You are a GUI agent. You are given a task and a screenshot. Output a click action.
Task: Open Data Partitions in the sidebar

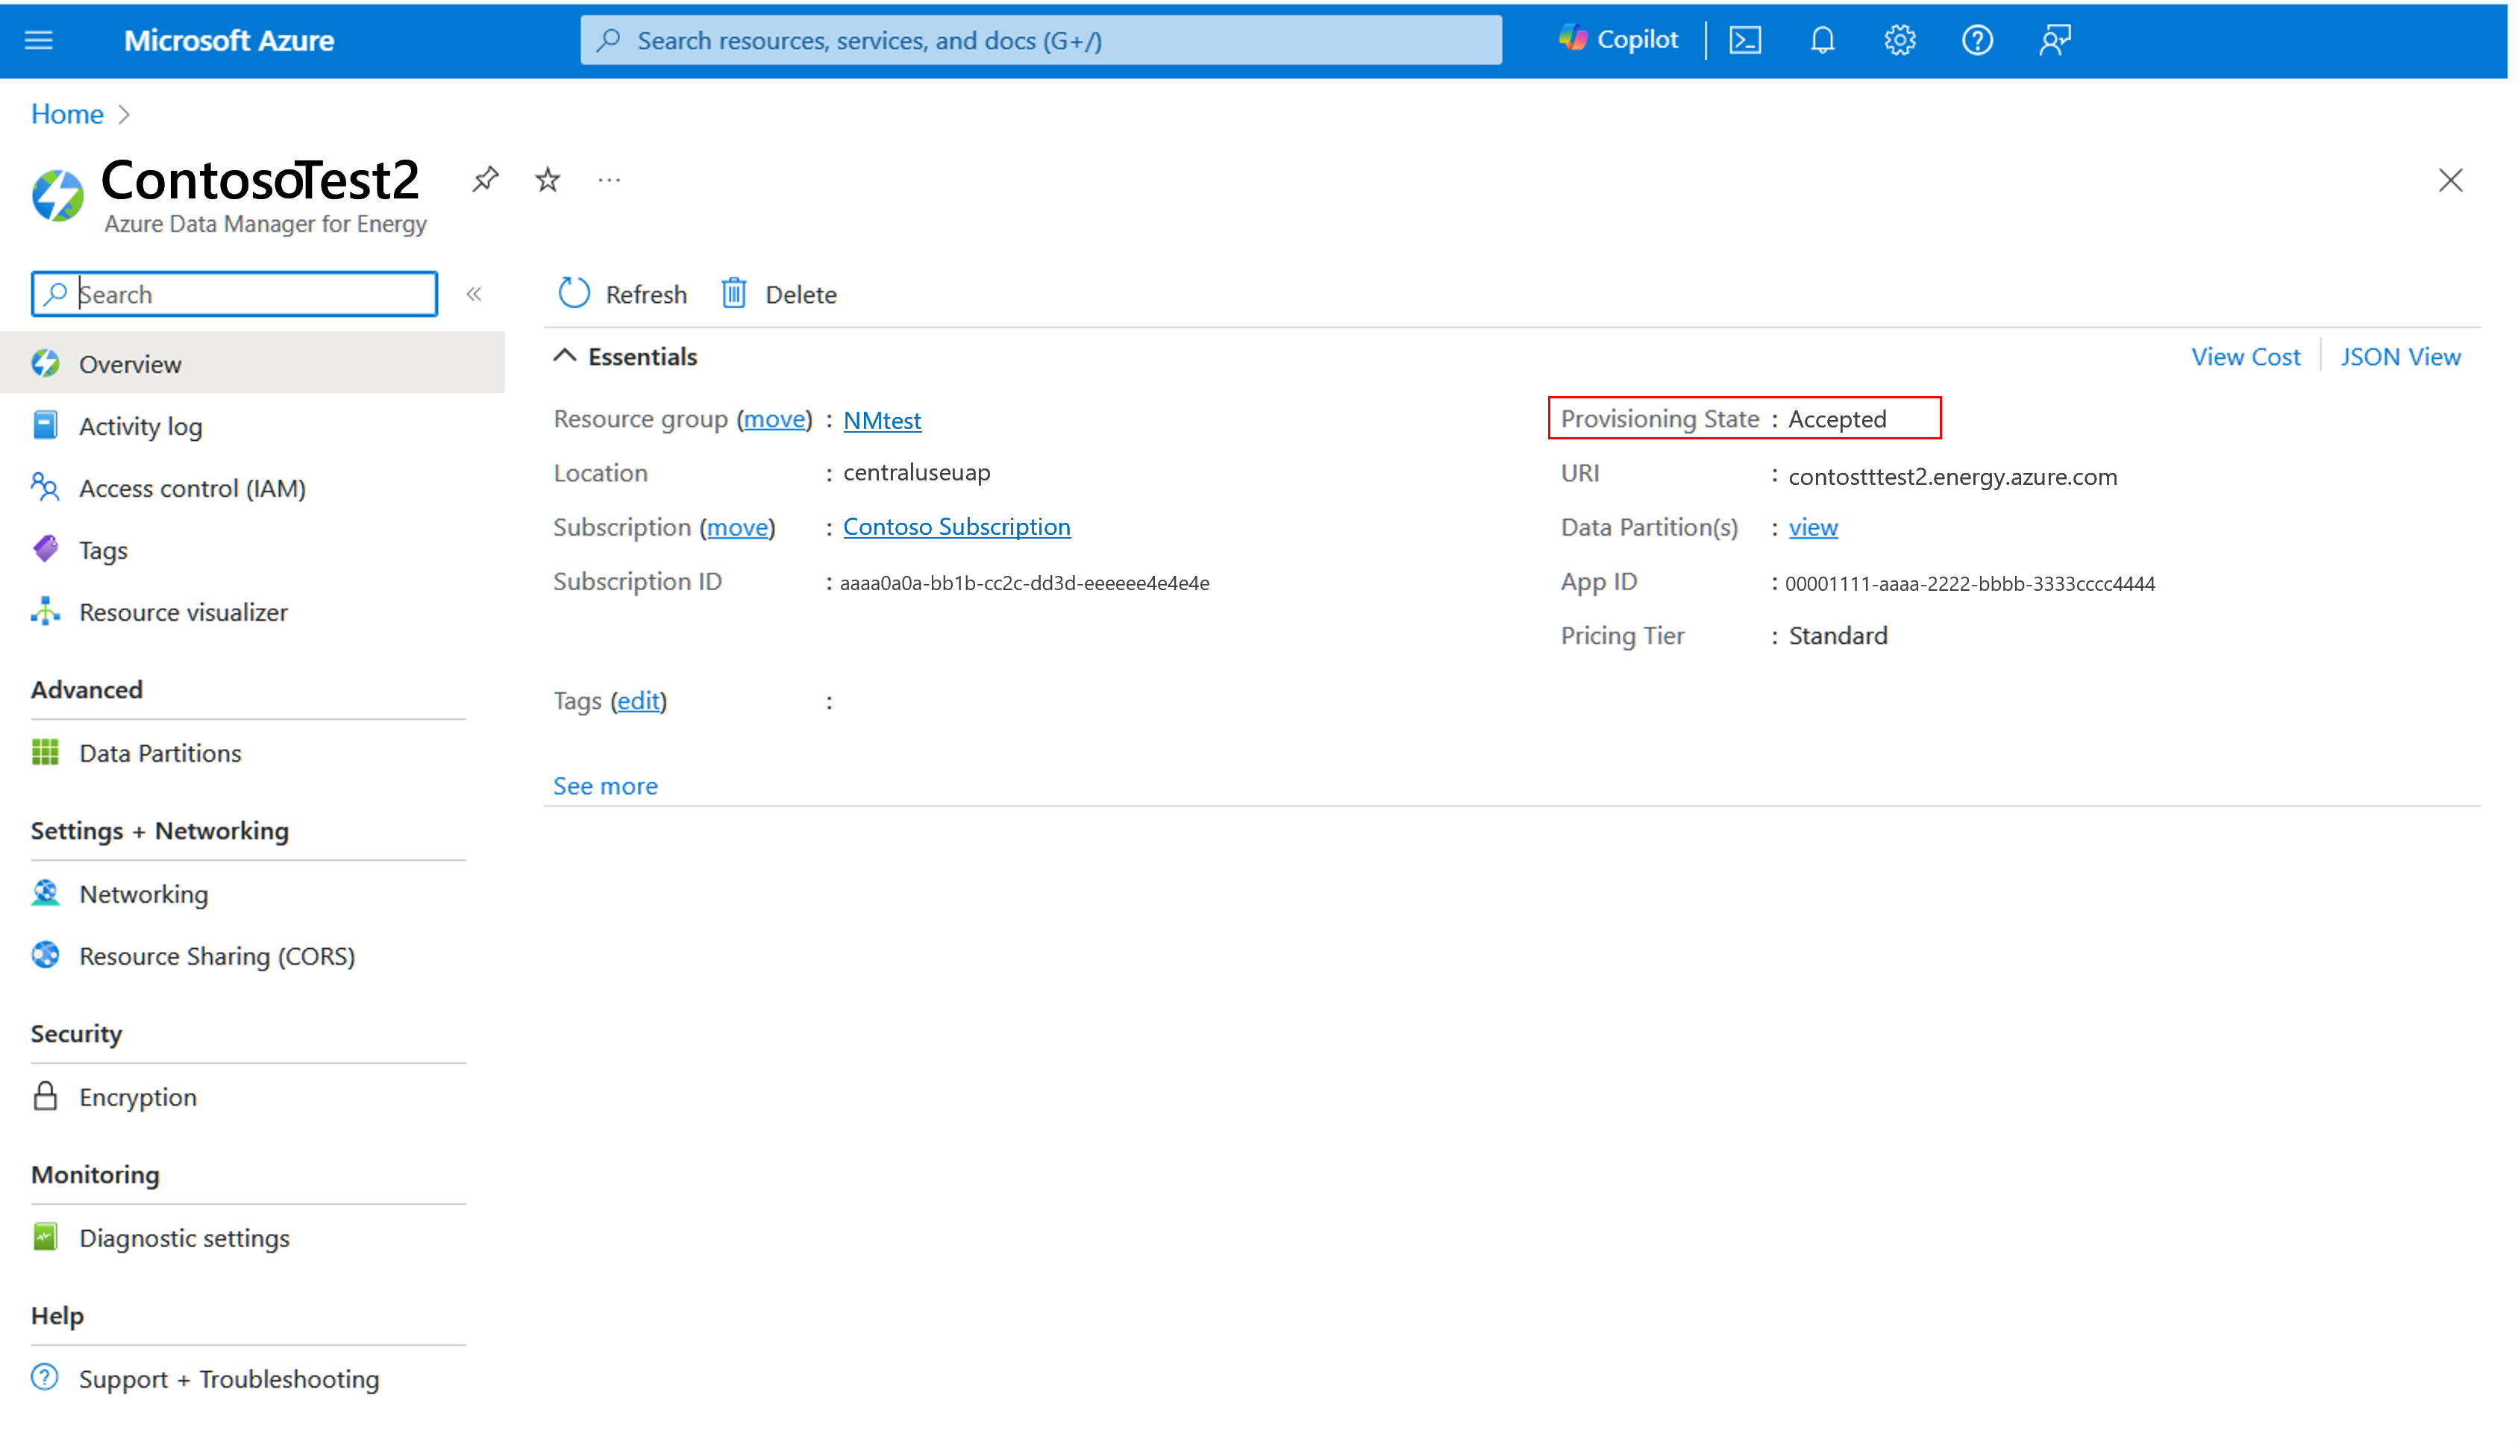[160, 753]
